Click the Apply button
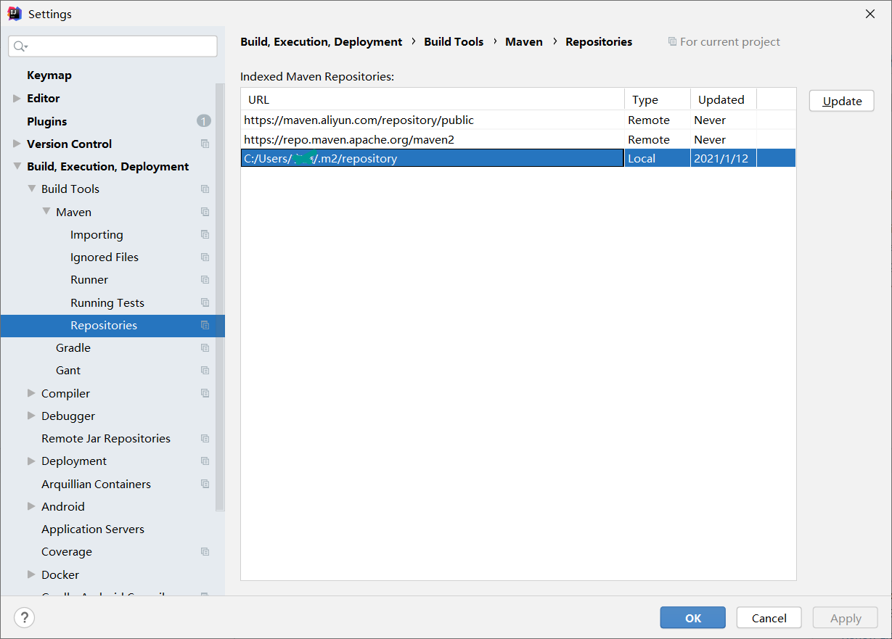This screenshot has height=639, width=892. (x=846, y=618)
